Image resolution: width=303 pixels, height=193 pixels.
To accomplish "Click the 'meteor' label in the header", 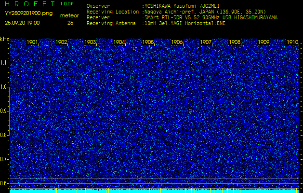I will 69,16.
